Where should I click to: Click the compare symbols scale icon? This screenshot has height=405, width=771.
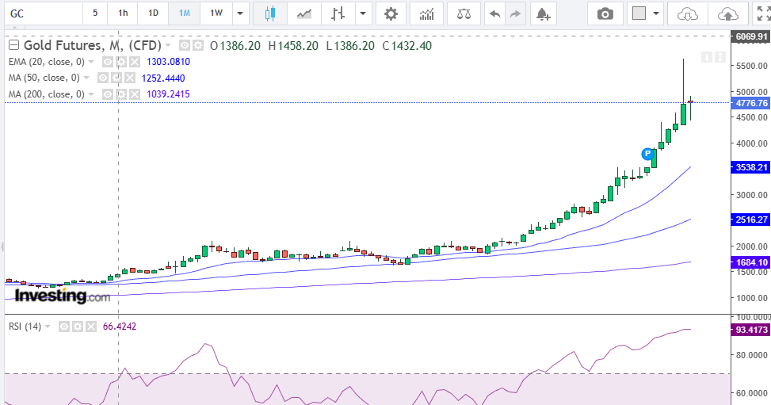(464, 13)
